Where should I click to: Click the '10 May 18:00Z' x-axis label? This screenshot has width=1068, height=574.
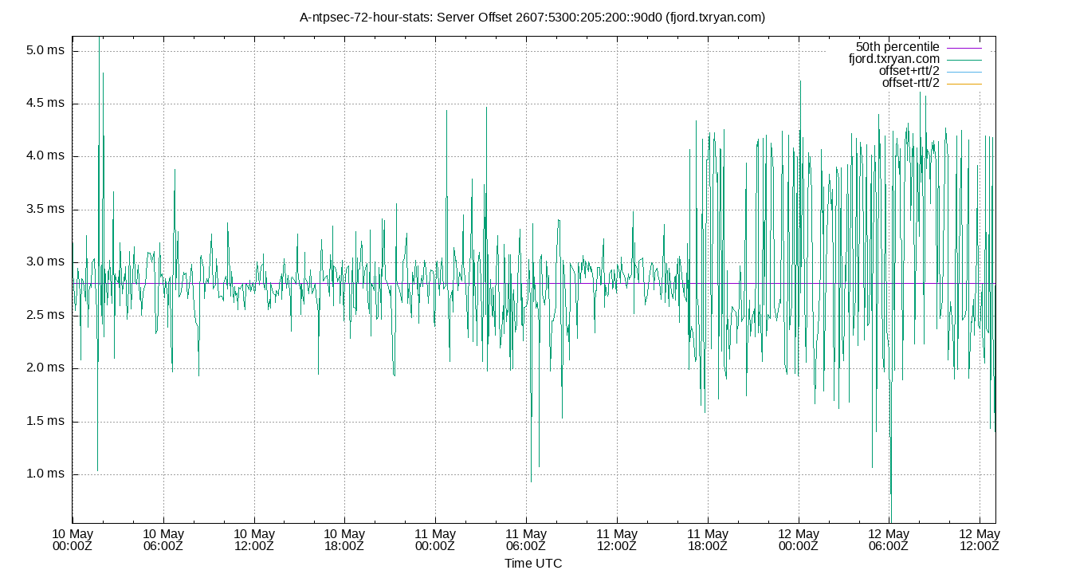344,540
